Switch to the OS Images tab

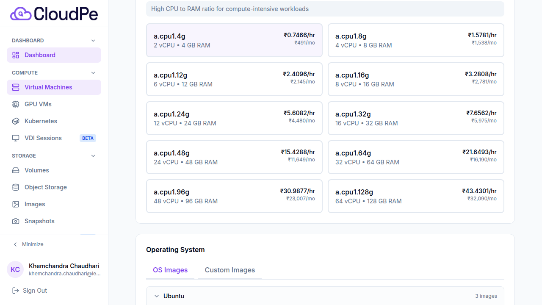point(170,270)
